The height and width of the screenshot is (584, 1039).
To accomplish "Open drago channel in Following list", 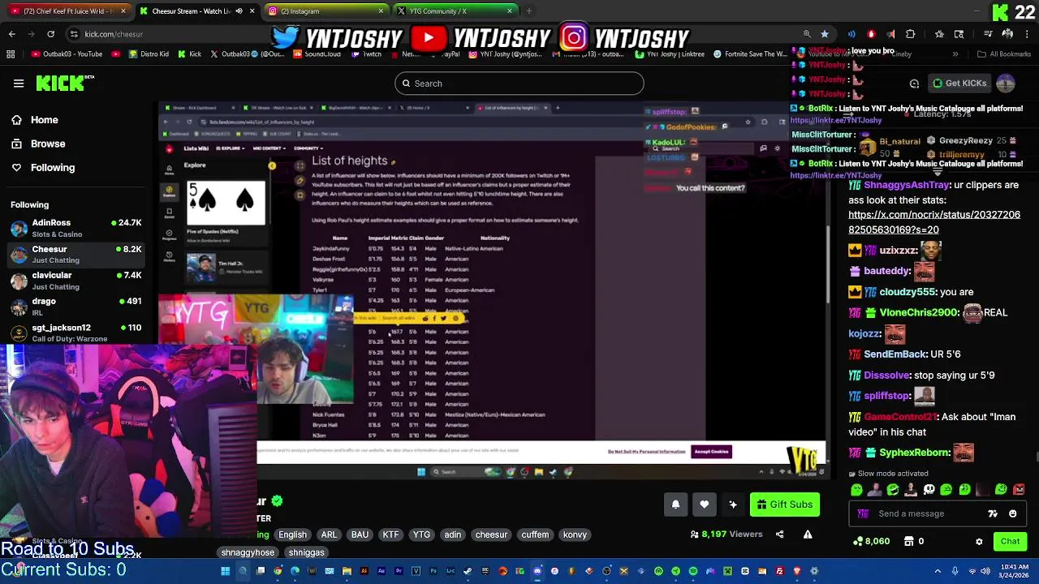I will (77, 307).
